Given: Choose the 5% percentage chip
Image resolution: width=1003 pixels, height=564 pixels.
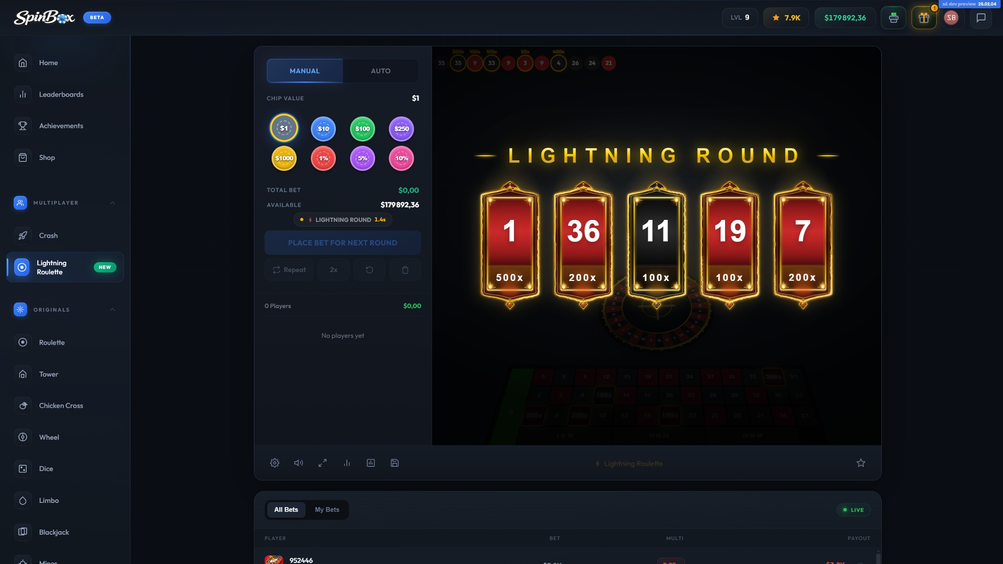Looking at the screenshot, I should (363, 158).
